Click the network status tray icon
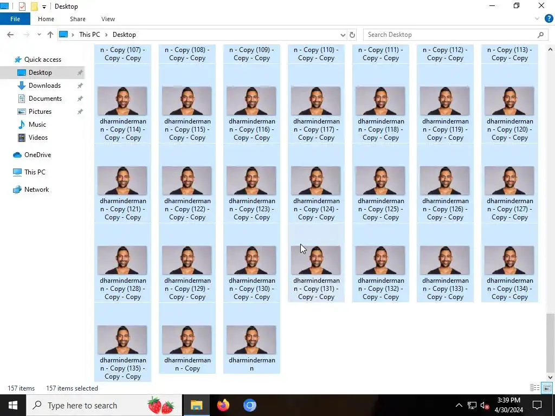This screenshot has height=416, width=555. coord(472,405)
